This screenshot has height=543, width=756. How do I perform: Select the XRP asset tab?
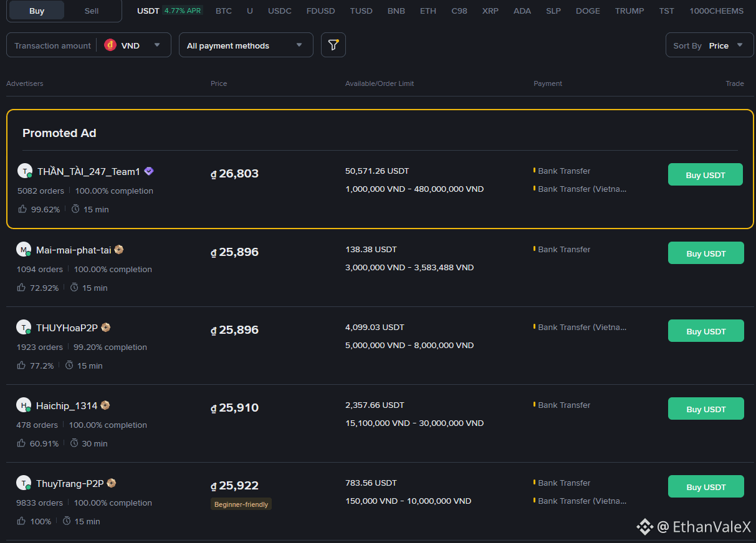[490, 11]
